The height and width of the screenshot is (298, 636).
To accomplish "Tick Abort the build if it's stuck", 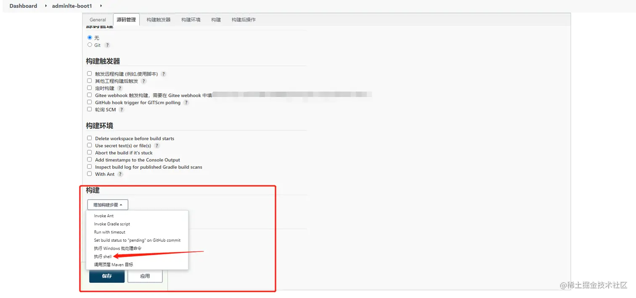I will (90, 152).
